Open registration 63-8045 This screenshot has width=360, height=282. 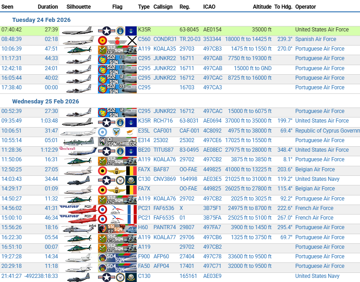[189, 30]
